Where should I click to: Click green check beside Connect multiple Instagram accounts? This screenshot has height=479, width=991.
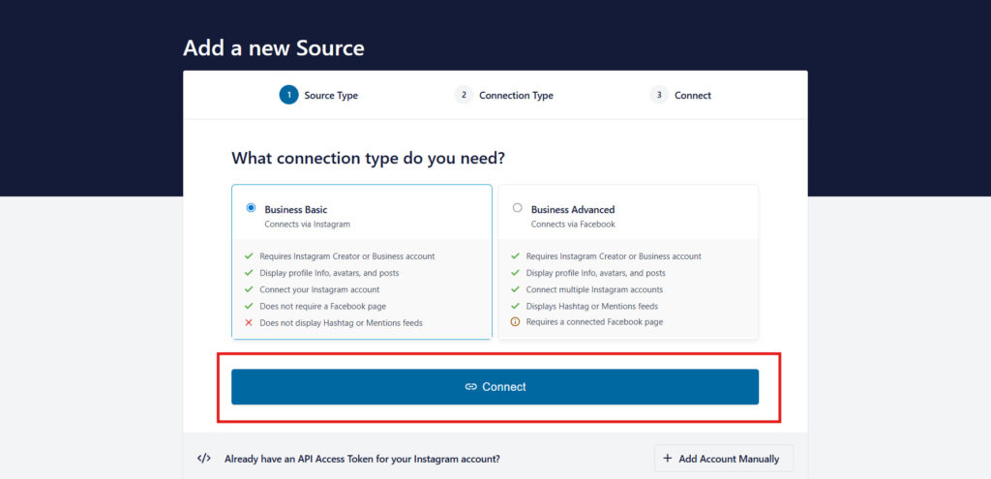pos(515,290)
